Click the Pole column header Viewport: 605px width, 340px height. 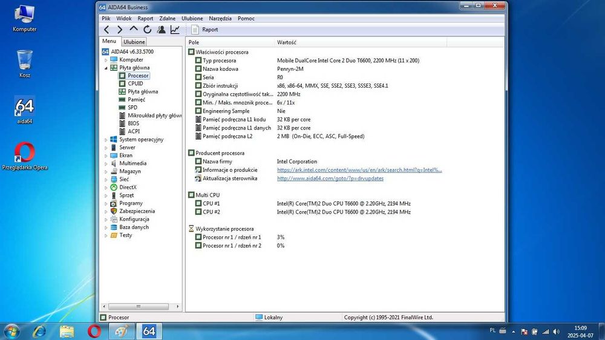coord(231,42)
